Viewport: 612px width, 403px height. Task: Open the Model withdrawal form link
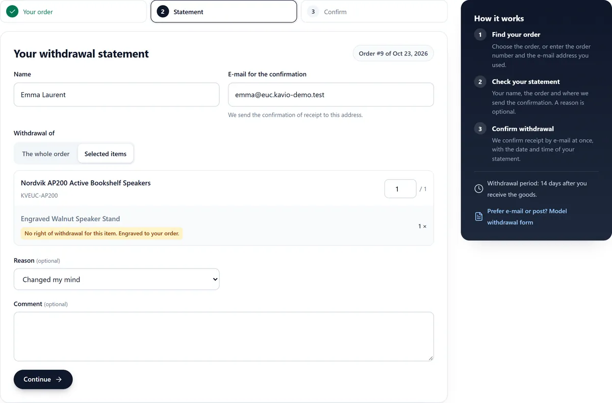(527, 217)
